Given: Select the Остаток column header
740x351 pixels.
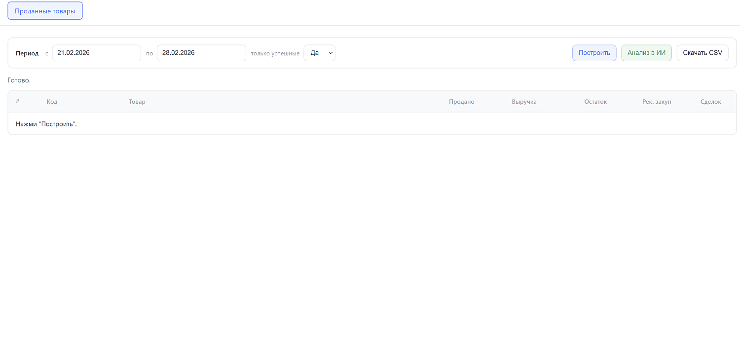Looking at the screenshot, I should pyautogui.click(x=595, y=102).
